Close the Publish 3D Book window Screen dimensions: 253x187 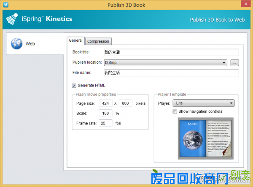coord(245,4)
